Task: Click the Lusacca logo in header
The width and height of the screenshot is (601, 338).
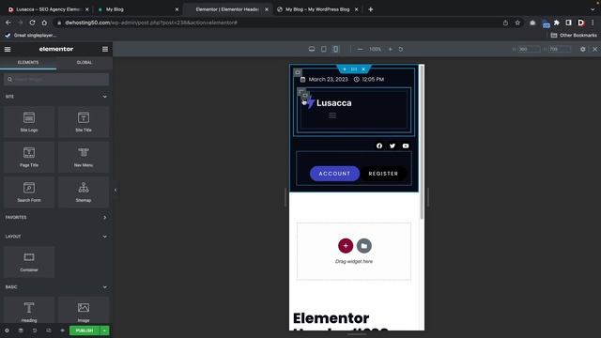Action: tap(330, 102)
